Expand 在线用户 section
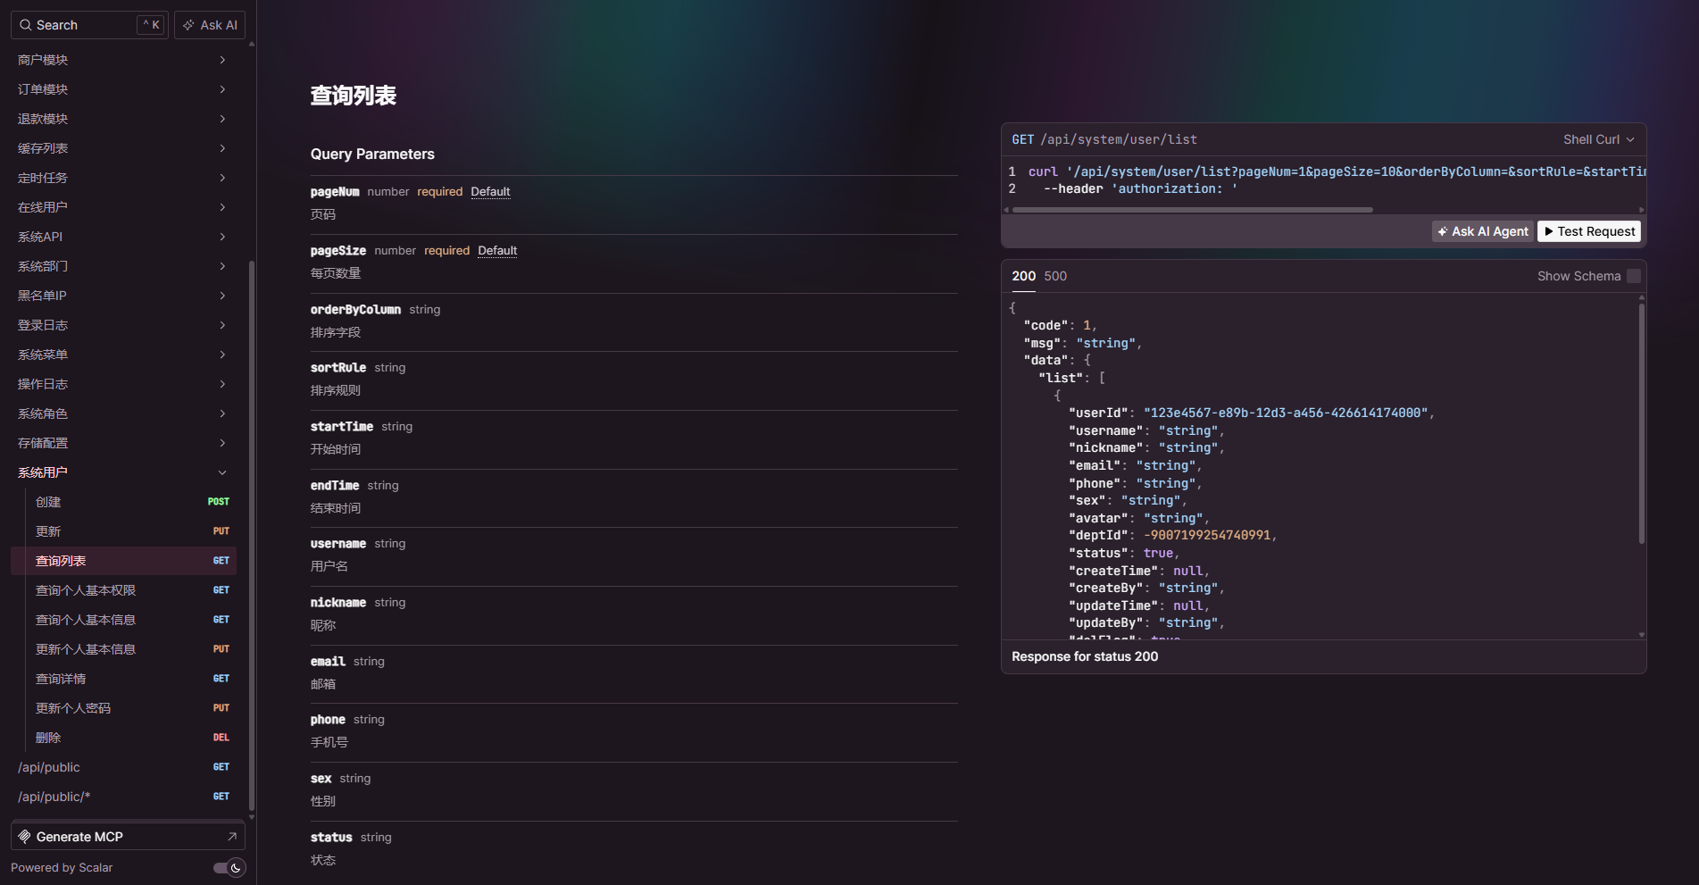1699x885 pixels. click(x=122, y=207)
